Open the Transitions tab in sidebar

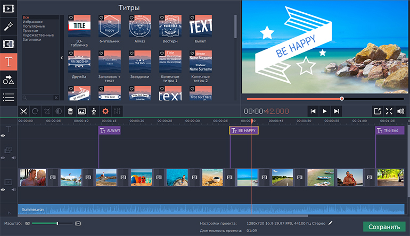coord(9,43)
